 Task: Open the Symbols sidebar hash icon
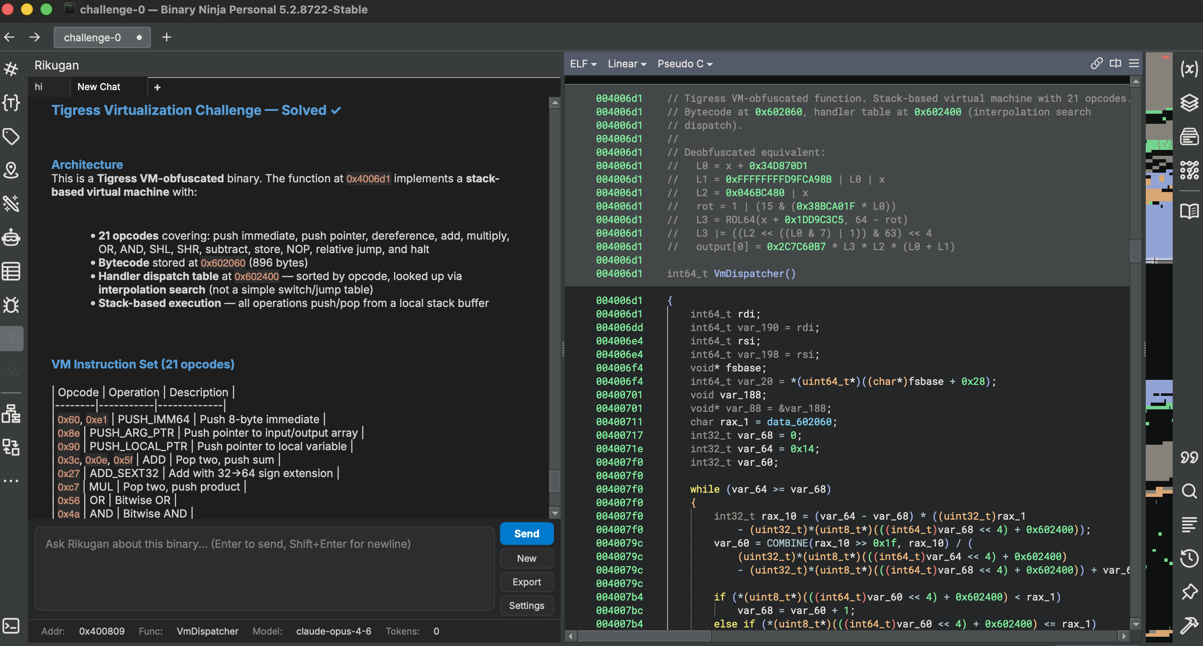tap(11, 69)
